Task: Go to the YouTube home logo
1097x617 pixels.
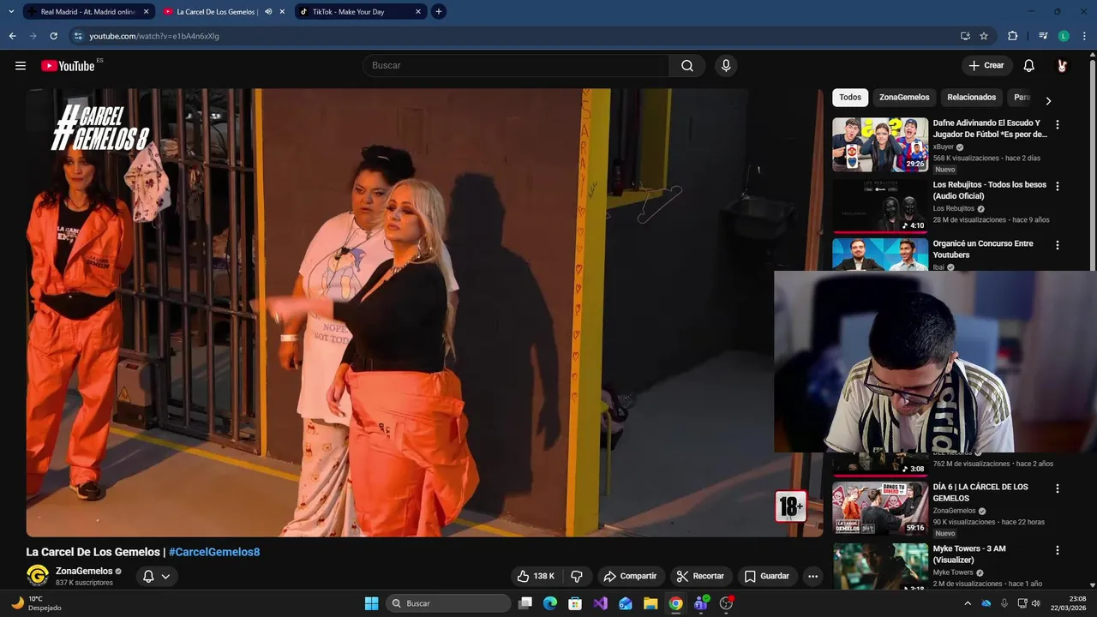Action: 68,66
